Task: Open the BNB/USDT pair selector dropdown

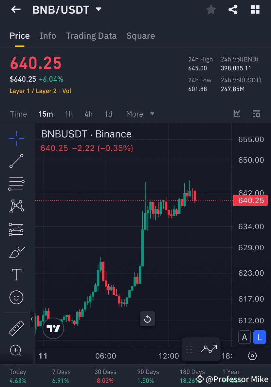Action: click(98, 10)
